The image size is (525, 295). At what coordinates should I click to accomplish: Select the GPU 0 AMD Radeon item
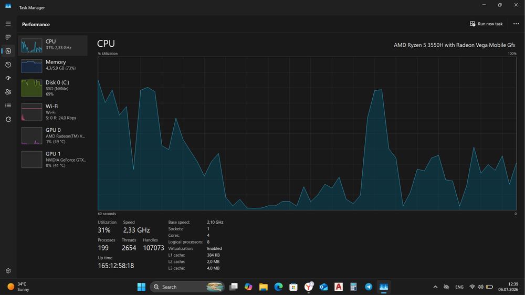point(53,135)
